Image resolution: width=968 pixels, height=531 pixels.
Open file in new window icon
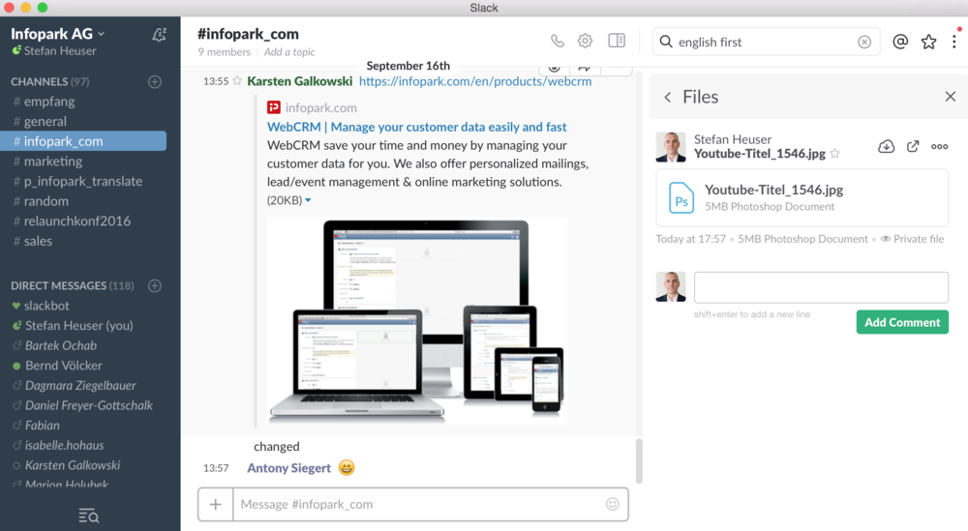pos(913,146)
